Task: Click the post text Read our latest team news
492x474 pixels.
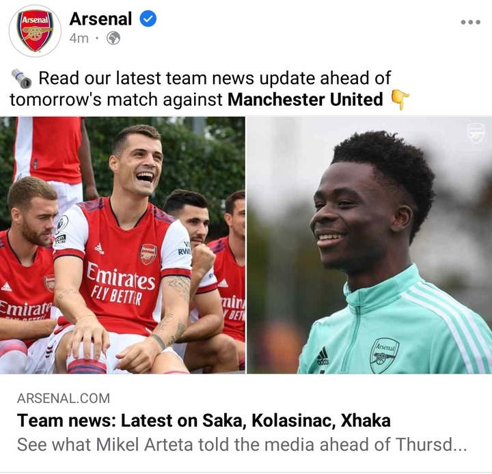Action: (x=215, y=78)
